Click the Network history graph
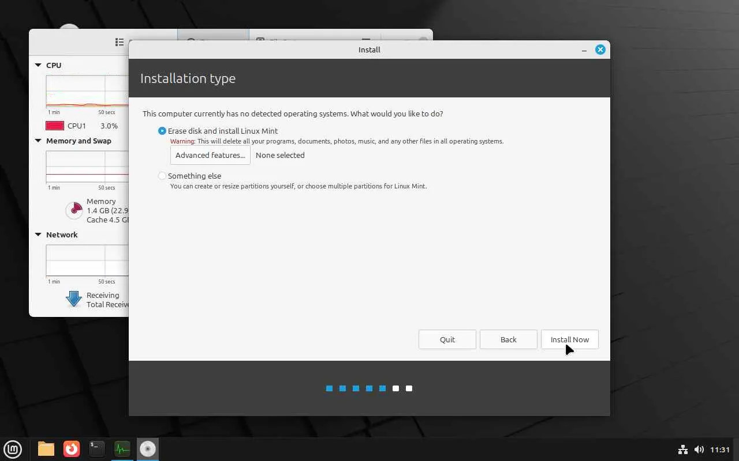The width and height of the screenshot is (739, 461). [x=87, y=260]
